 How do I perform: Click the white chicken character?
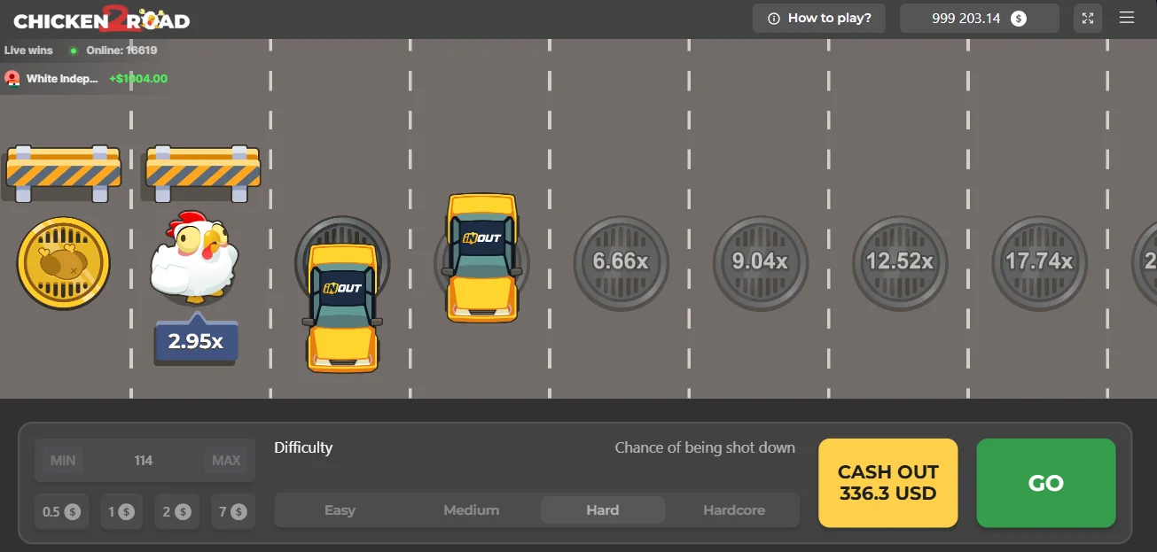click(x=194, y=257)
